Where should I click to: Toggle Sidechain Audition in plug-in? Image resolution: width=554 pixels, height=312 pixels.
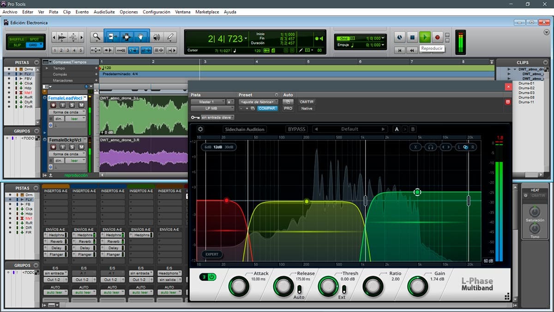pyautogui.click(x=244, y=129)
